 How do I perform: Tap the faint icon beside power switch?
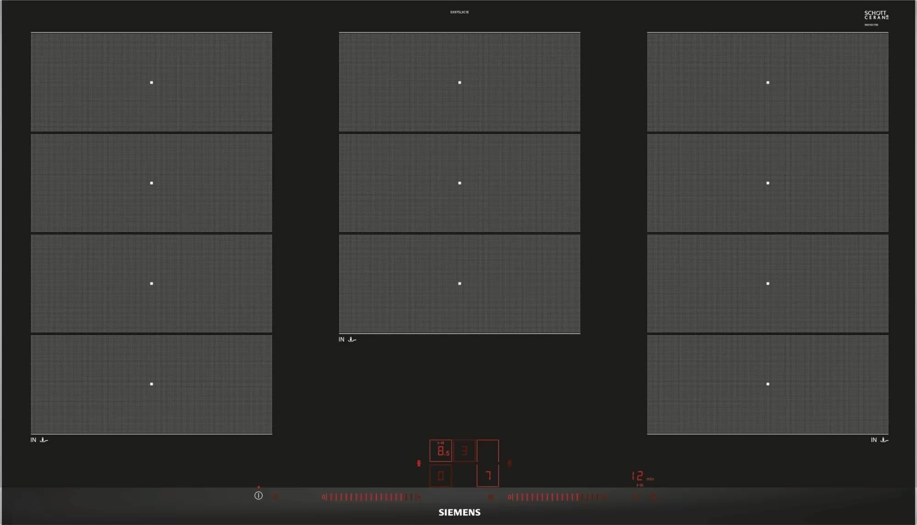[x=275, y=497]
